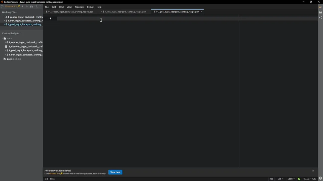The height and width of the screenshot is (181, 323).
Task: Open Extension Manager brick icon
Action: (320, 12)
